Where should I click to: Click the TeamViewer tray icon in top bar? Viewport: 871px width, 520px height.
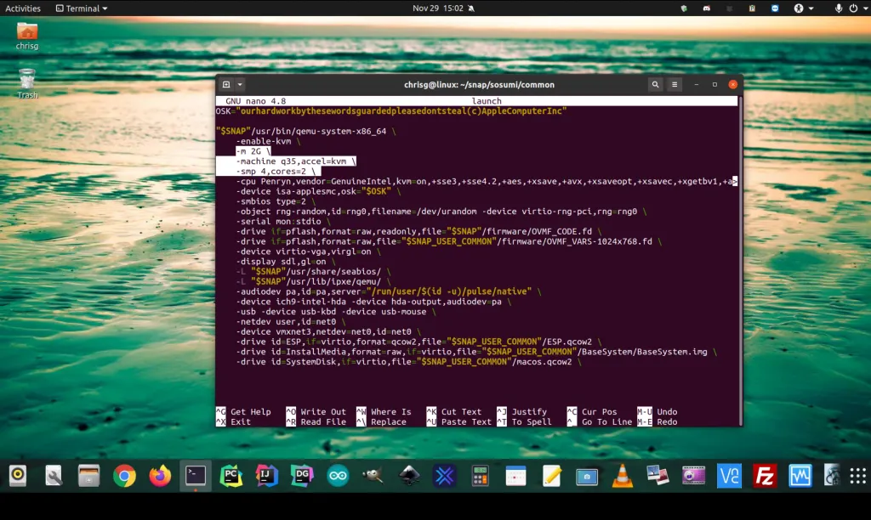click(775, 8)
